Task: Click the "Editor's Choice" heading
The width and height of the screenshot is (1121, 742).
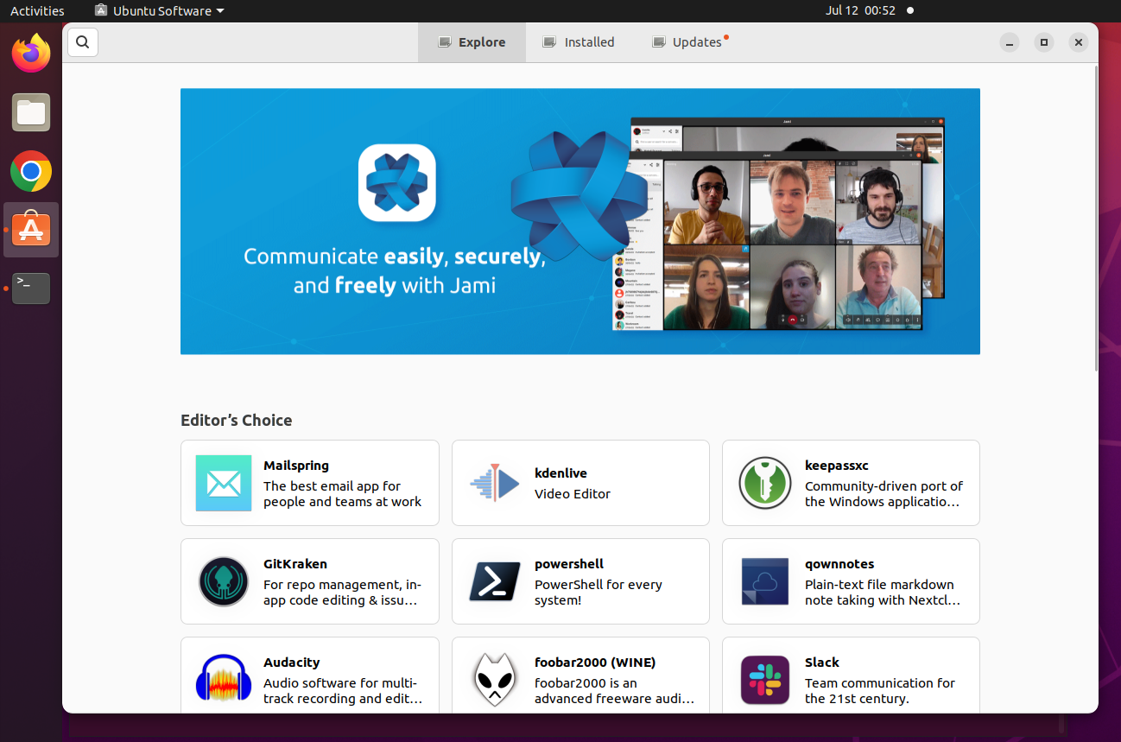Action: pyautogui.click(x=237, y=421)
